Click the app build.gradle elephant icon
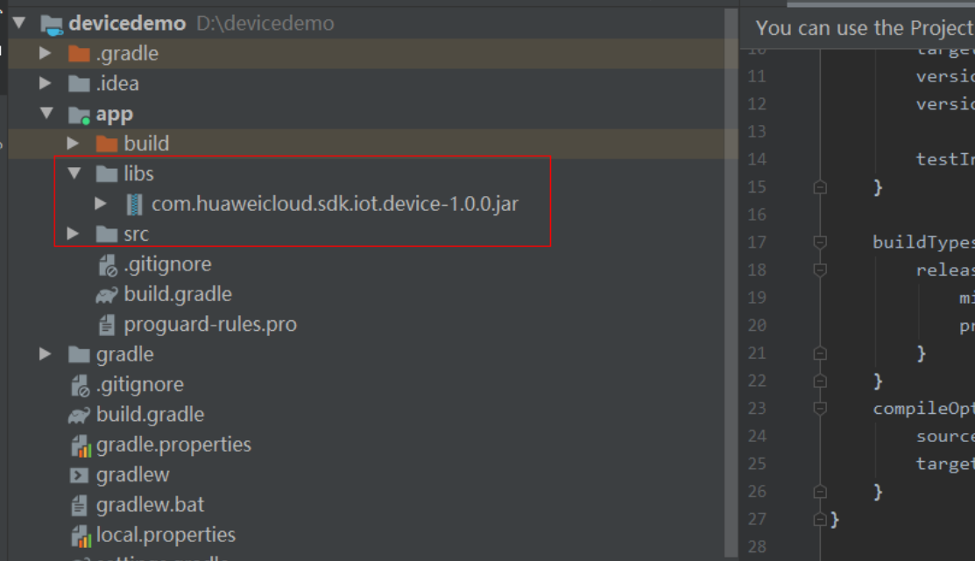This screenshot has height=561, width=975. coord(107,294)
